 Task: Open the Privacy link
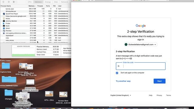coord(159,95)
